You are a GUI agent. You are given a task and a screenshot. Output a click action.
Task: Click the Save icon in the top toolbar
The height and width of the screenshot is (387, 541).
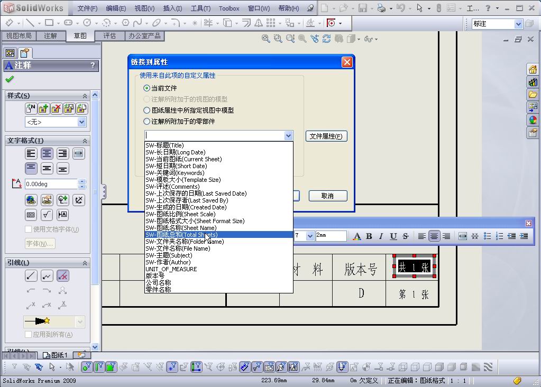tap(363, 7)
